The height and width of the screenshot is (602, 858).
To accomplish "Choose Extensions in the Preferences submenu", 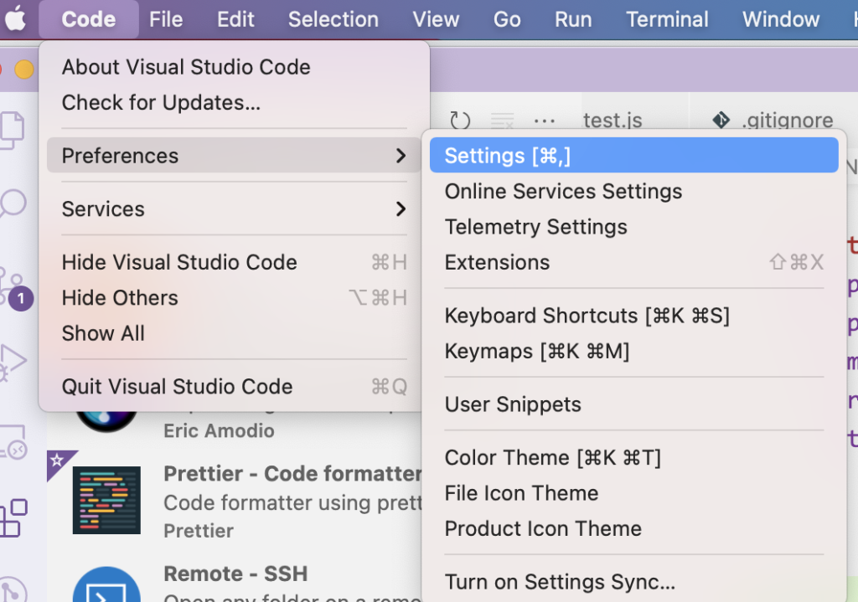I will coord(633,262).
